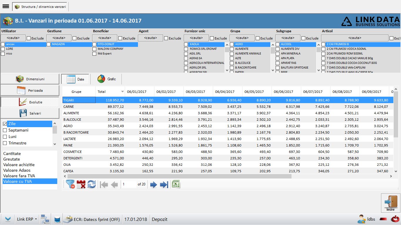
Task: Go to next page arrow
Action: point(154,185)
